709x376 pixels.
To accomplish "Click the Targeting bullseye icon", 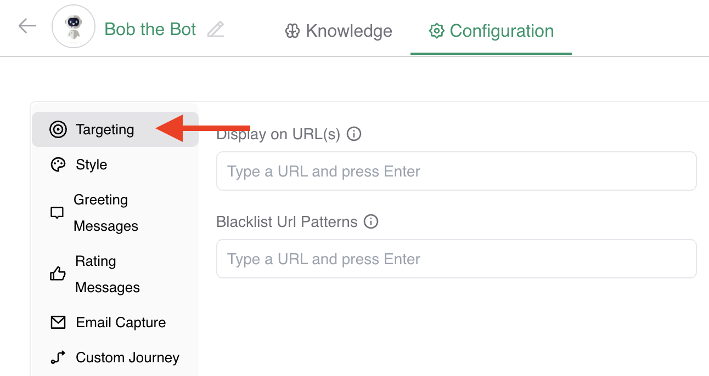I will pos(58,130).
